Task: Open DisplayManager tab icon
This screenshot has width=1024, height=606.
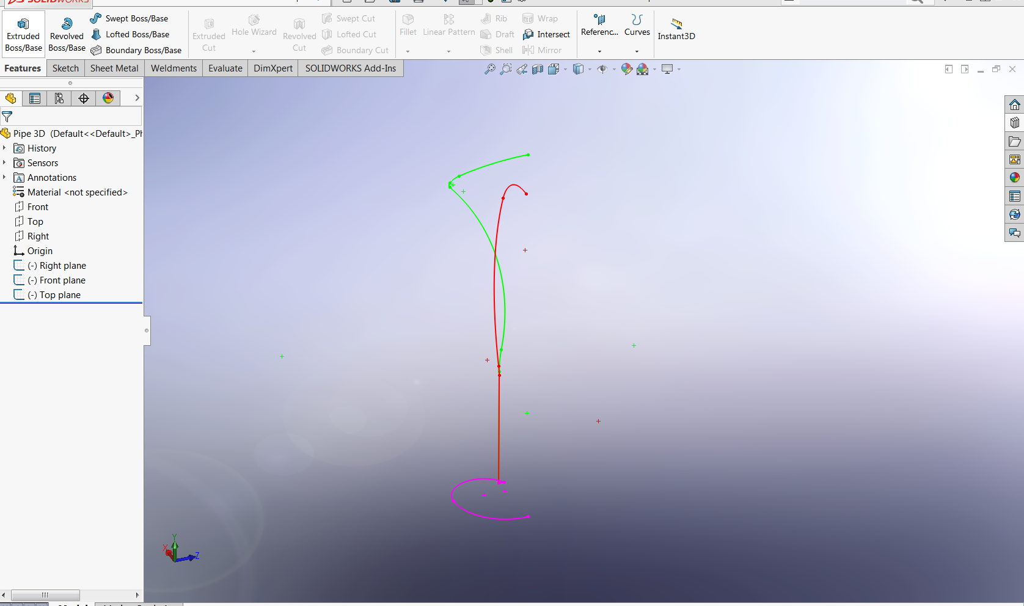Action: (108, 98)
